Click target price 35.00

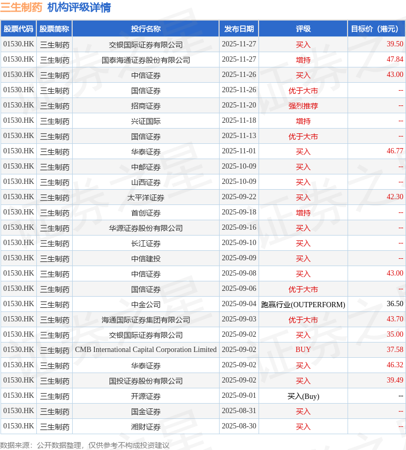point(395,334)
